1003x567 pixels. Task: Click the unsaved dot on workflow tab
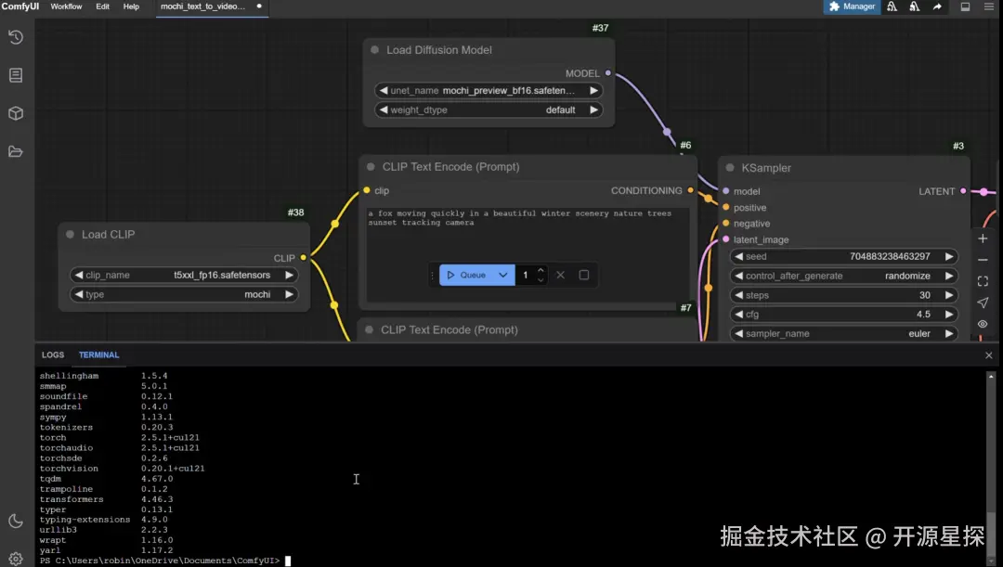259,6
